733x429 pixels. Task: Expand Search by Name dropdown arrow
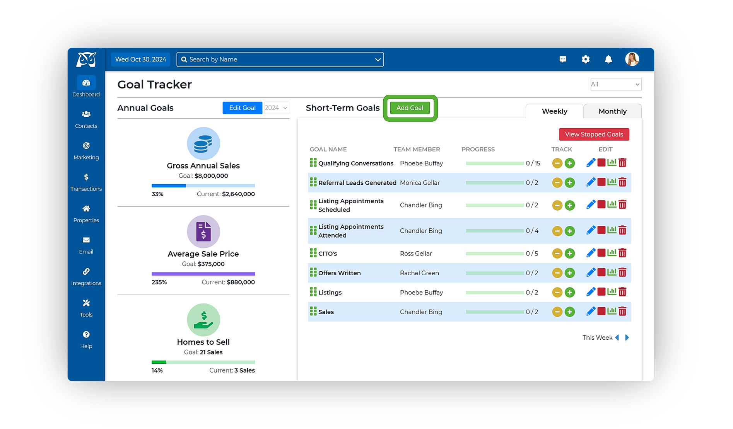point(378,60)
